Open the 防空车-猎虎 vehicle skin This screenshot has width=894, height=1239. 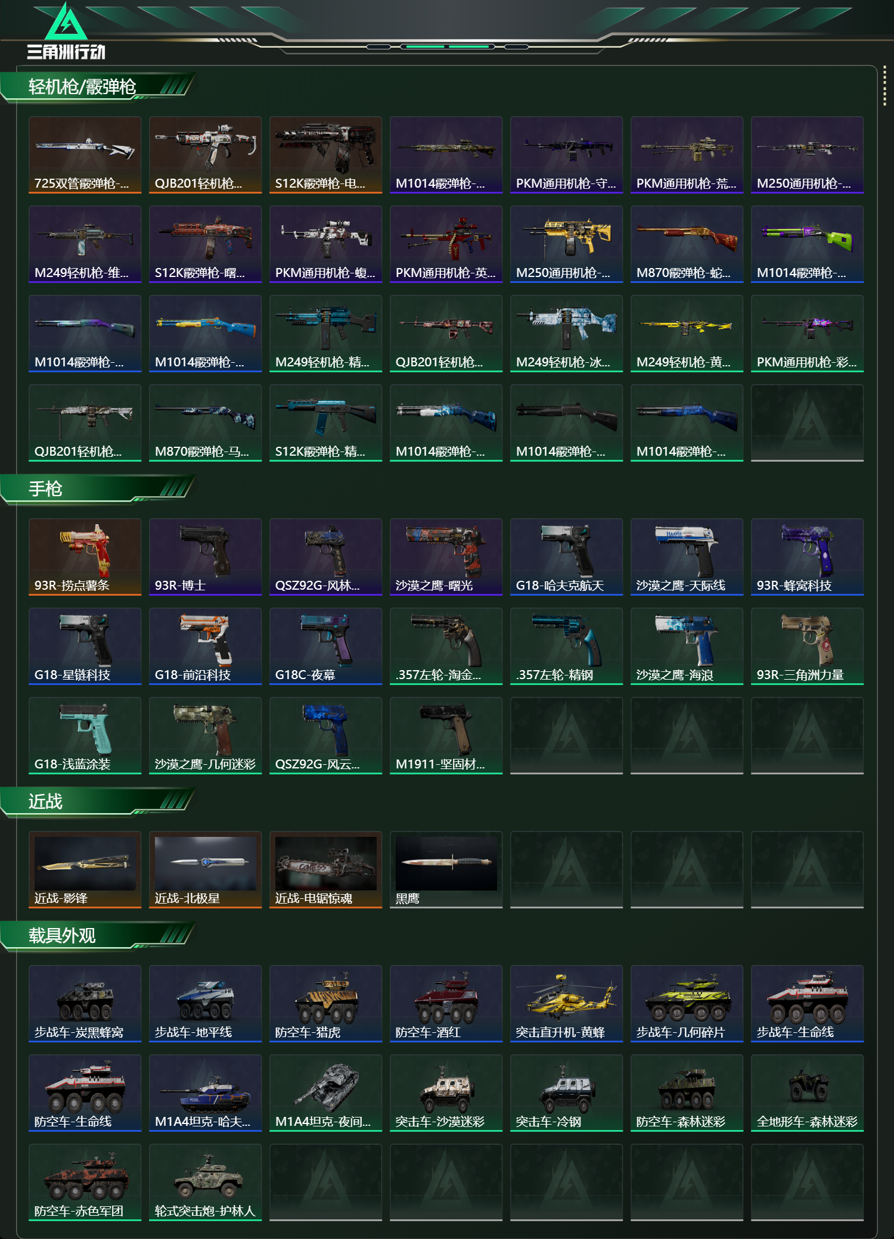[326, 1004]
